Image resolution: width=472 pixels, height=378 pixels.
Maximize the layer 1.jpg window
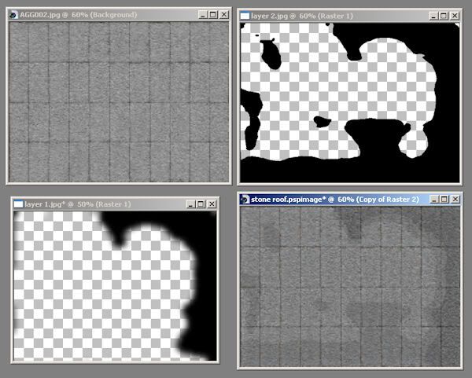[201, 204]
